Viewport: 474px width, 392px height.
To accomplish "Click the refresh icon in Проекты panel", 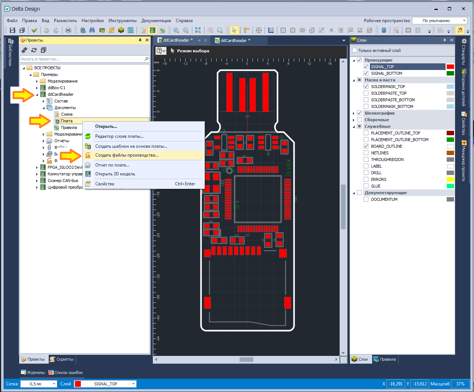I will point(34,50).
